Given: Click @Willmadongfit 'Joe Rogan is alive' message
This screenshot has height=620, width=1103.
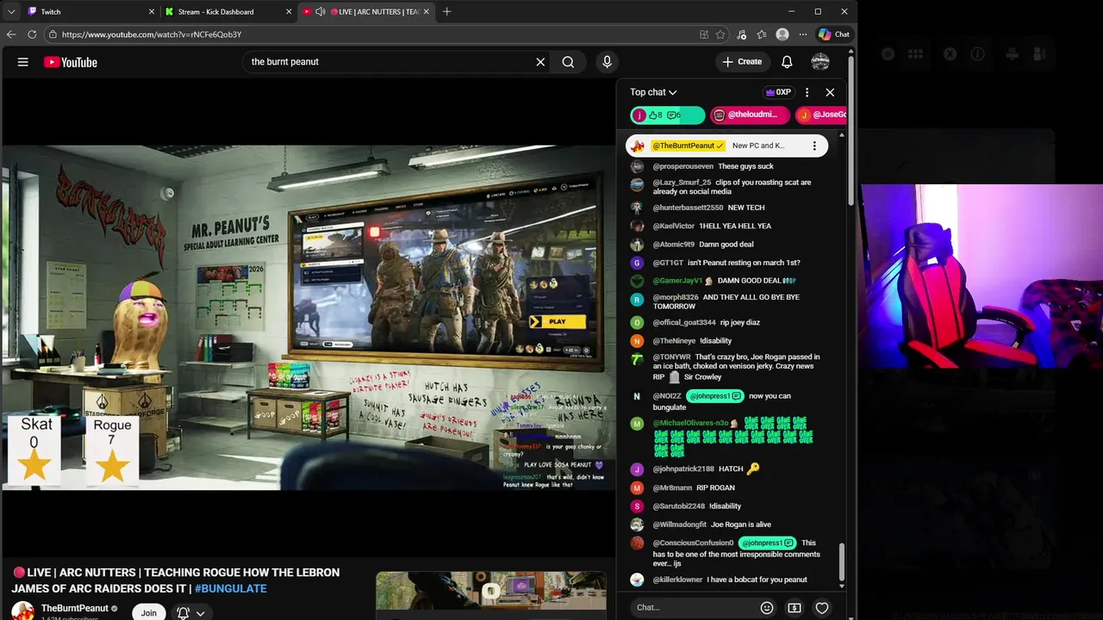Looking at the screenshot, I should point(712,524).
